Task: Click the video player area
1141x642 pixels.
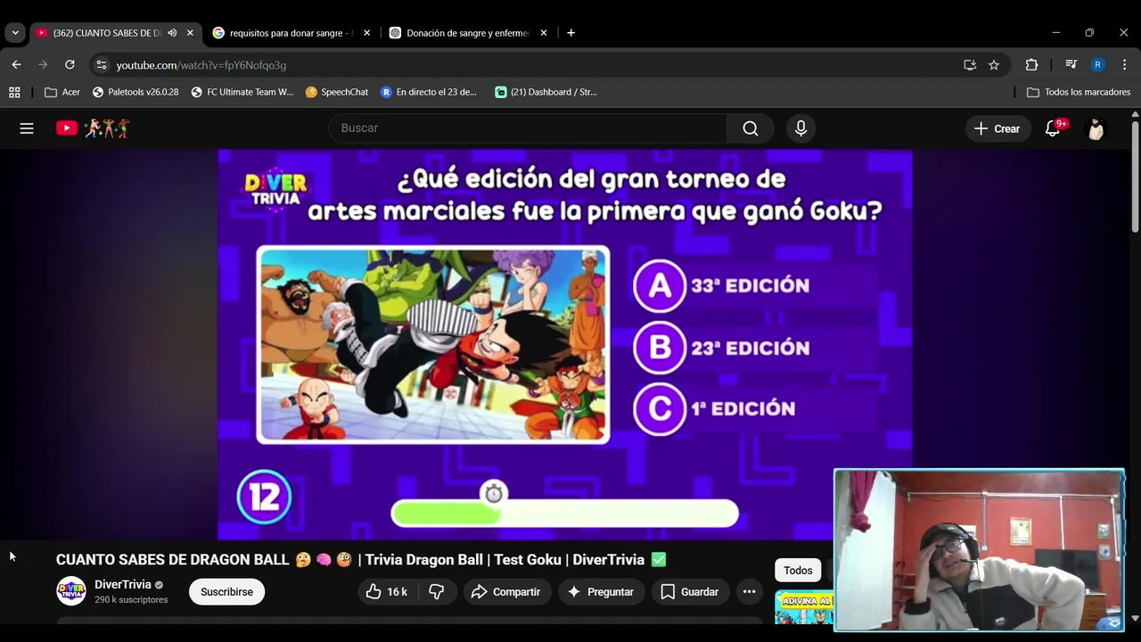Action: coord(565,344)
